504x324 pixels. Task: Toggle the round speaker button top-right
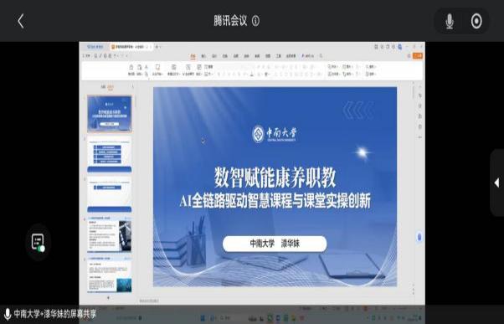tap(476, 21)
